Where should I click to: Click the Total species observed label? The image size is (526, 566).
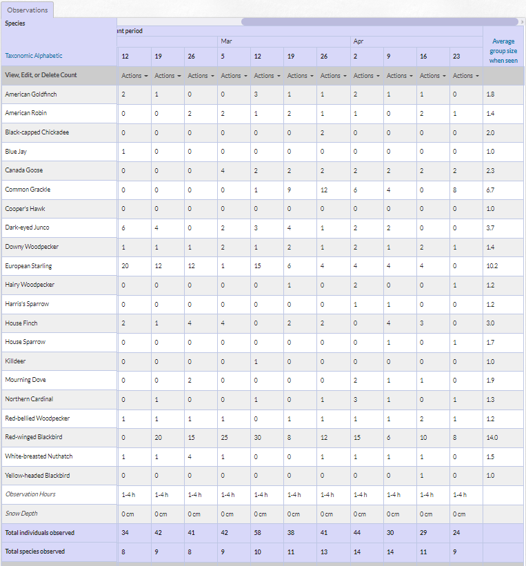point(35,552)
